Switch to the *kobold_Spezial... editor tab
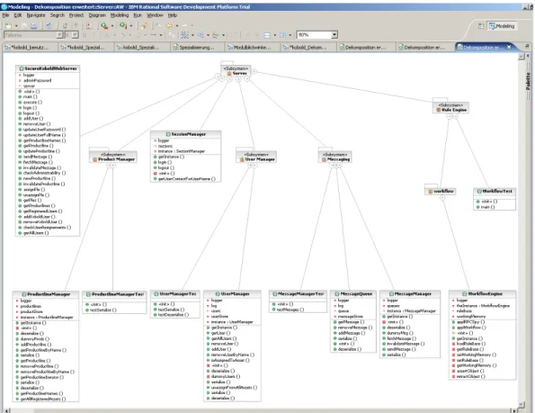 (x=85, y=48)
